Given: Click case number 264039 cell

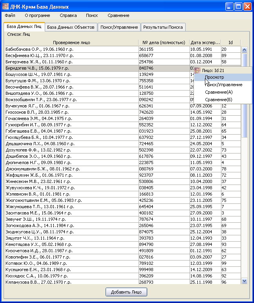Looking at the screenshot, I should tap(164, 118).
